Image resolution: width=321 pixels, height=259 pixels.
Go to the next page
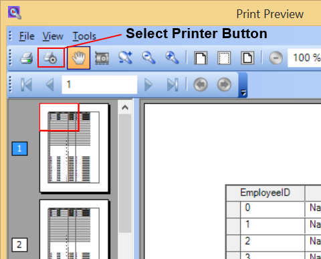click(x=148, y=84)
